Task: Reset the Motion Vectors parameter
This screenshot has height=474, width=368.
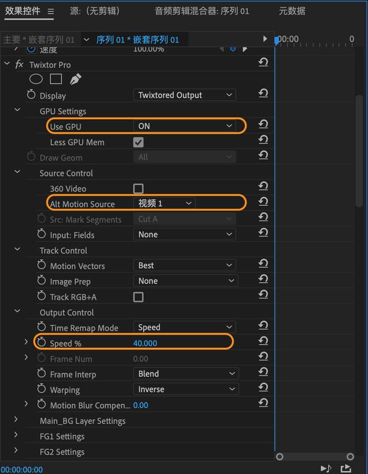Action: click(x=263, y=264)
